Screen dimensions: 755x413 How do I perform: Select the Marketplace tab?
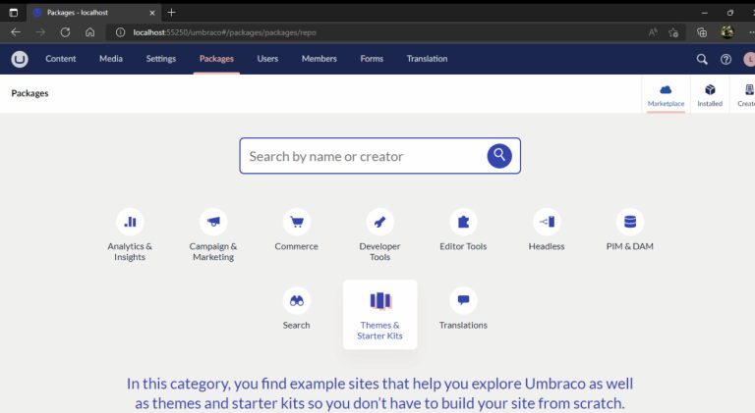click(666, 94)
